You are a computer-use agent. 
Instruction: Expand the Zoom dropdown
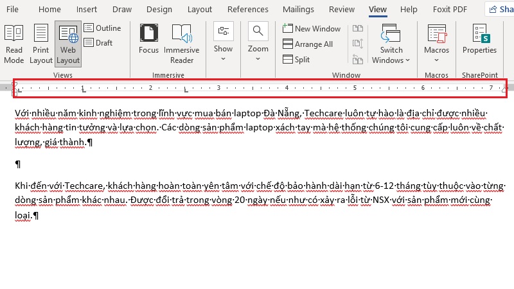(x=258, y=42)
